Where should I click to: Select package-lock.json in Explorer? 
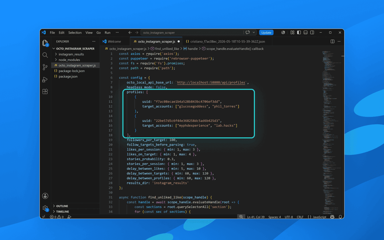(75, 71)
